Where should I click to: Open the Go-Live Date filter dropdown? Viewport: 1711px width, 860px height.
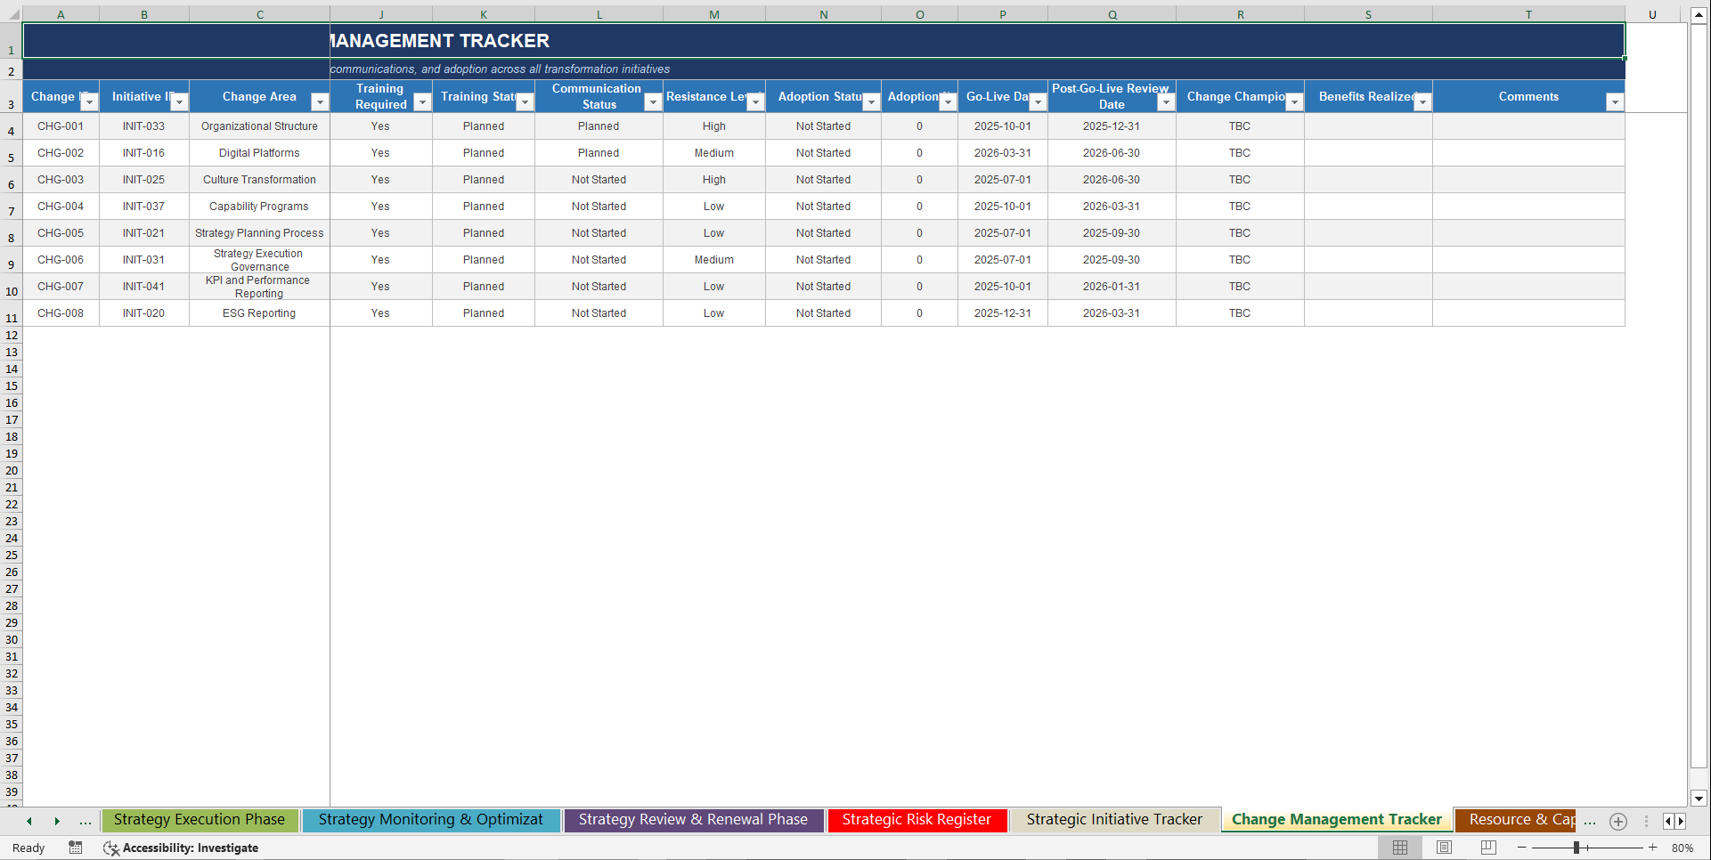click(1038, 102)
